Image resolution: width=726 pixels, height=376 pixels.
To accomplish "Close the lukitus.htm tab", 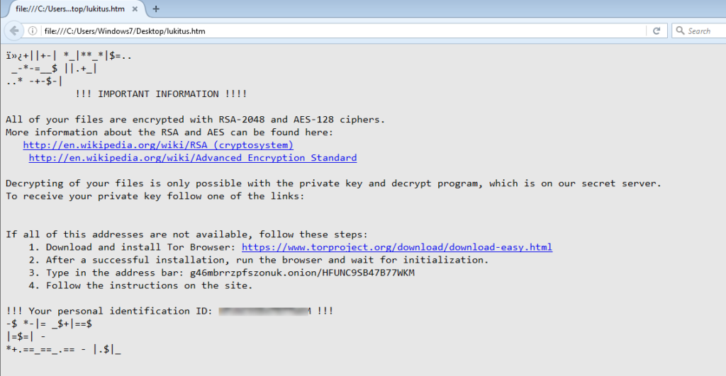I will pos(135,8).
